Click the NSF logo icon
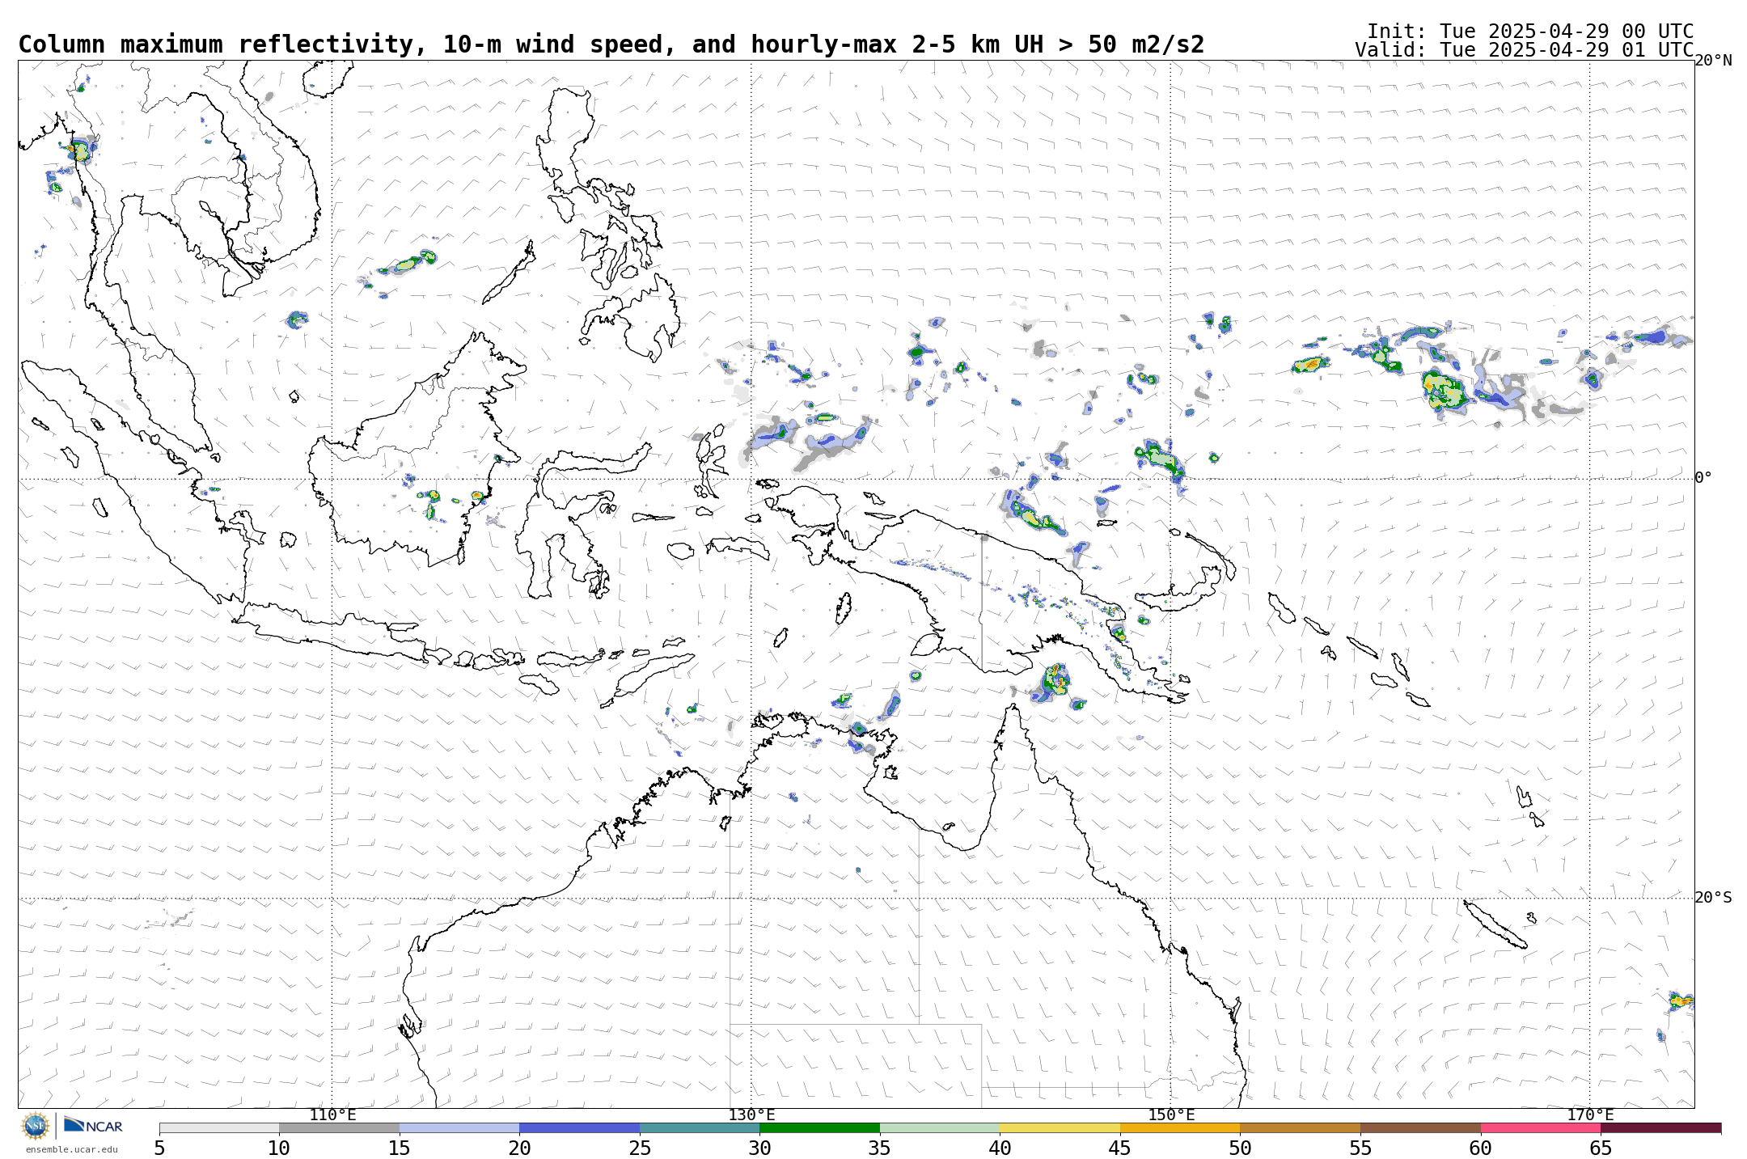1747x1159 pixels. click(x=36, y=1125)
